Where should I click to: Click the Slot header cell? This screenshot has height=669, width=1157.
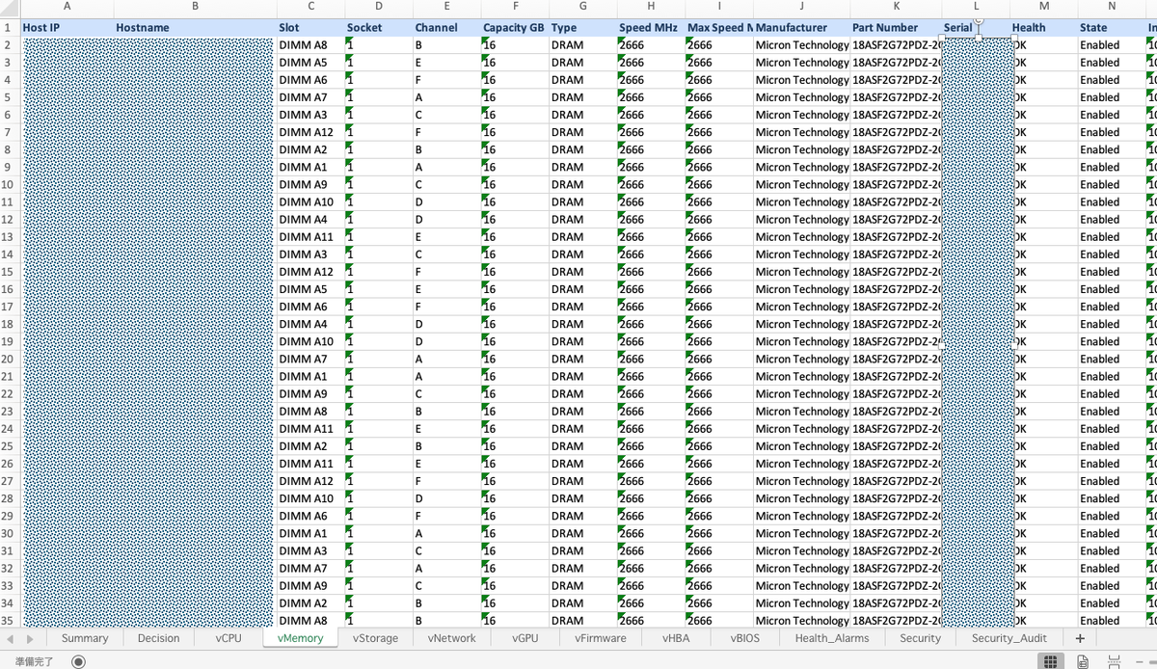click(x=310, y=27)
